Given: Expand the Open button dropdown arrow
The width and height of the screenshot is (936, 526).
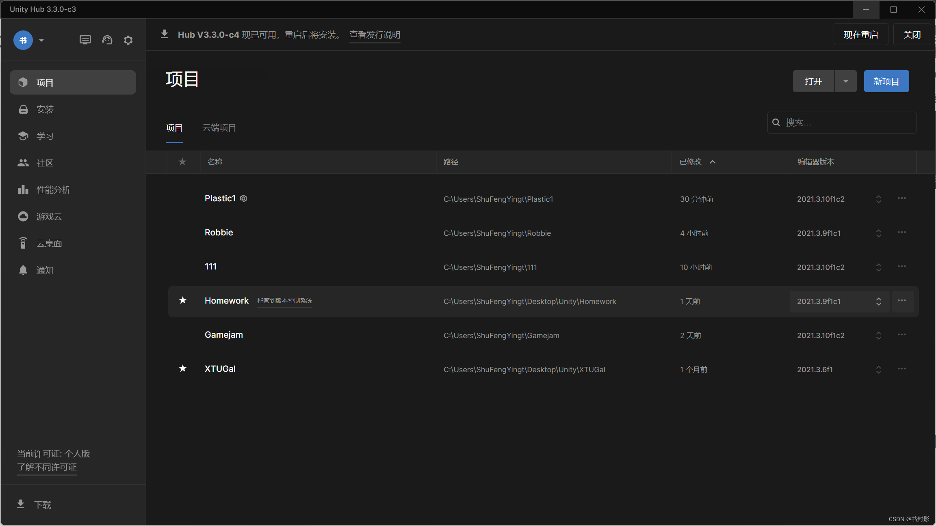Looking at the screenshot, I should [x=845, y=81].
